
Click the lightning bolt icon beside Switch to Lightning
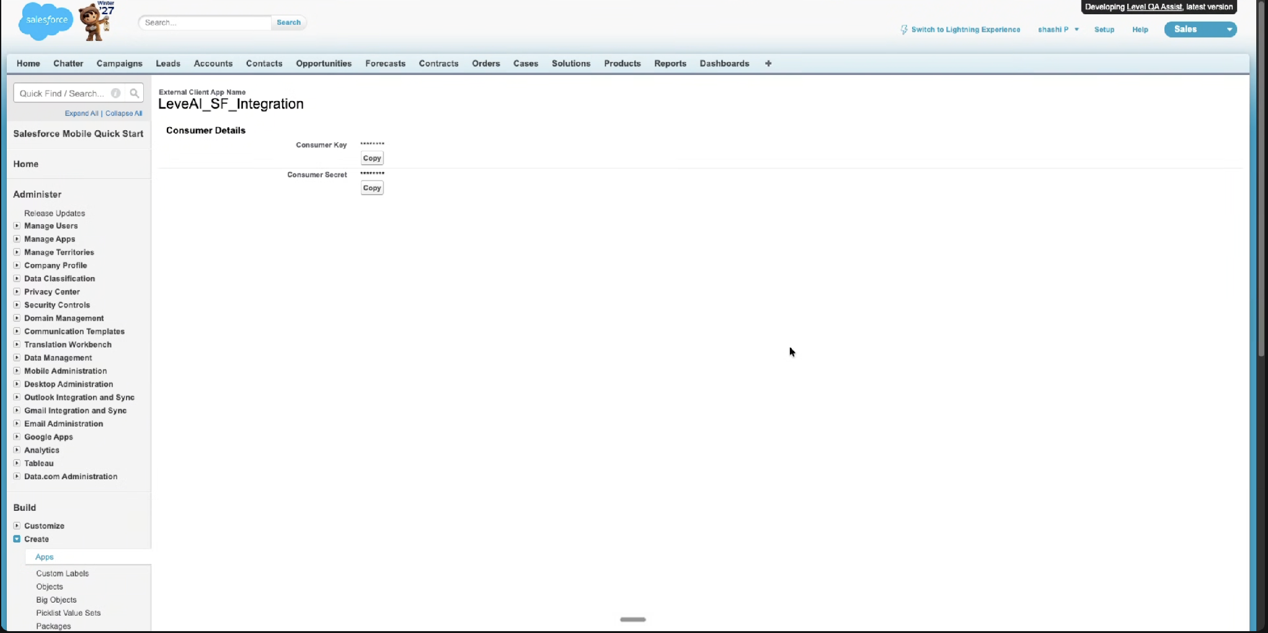(x=904, y=29)
